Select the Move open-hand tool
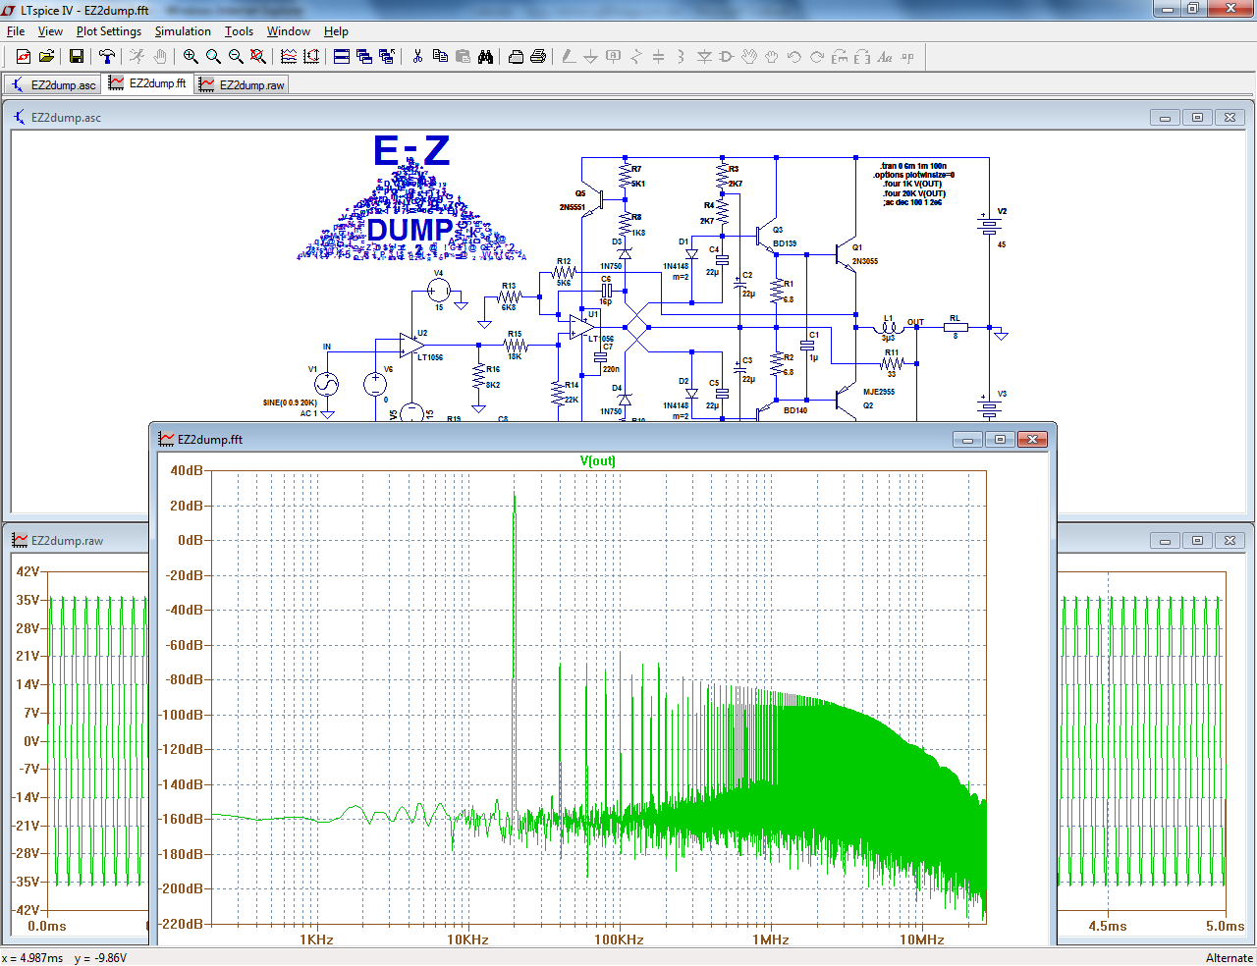Viewport: 1257px width, 966px height. tap(749, 57)
